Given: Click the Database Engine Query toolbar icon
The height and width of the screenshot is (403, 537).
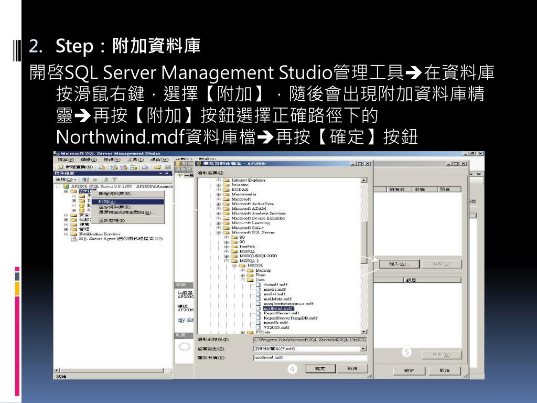Looking at the screenshot, I should pos(102,167).
